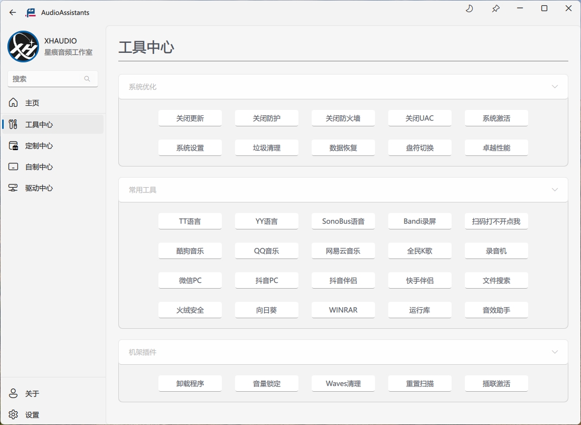581x425 pixels.
Task: Click the 关闭防火墙 button
Action: tap(343, 118)
